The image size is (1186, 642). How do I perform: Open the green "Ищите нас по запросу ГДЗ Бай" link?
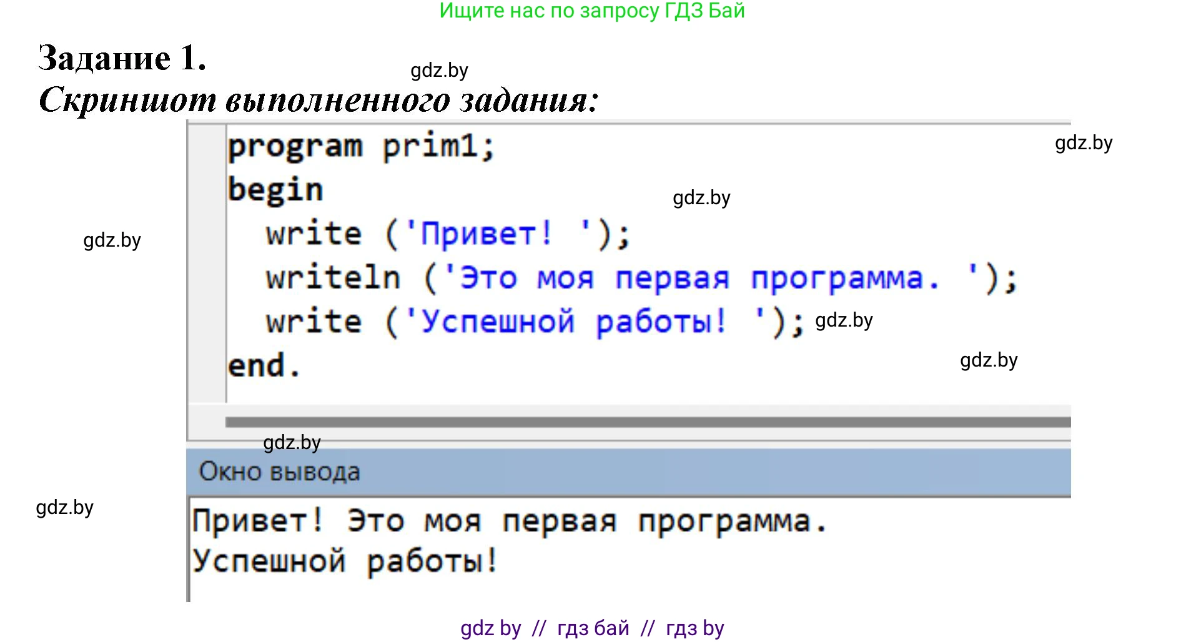click(x=592, y=11)
